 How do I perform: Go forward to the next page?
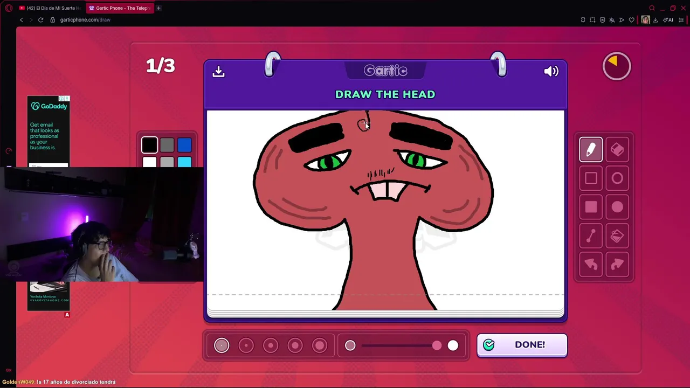31,20
